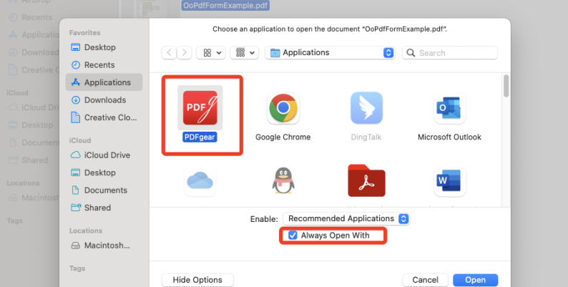Open Downloads in the dialog sidebar

[104, 100]
